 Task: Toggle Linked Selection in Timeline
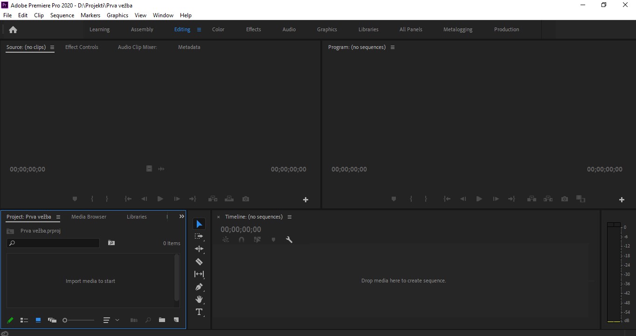[257, 240]
